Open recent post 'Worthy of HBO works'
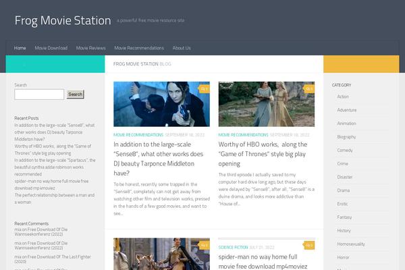This screenshot has width=405, height=270. (x=53, y=150)
